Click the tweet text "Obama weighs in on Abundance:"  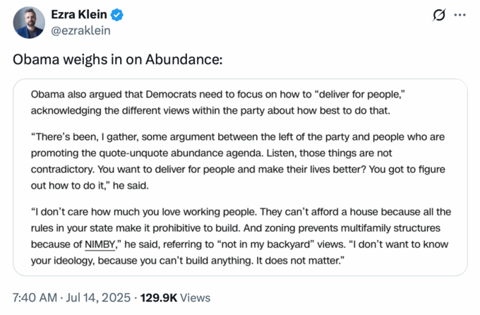click(x=118, y=59)
